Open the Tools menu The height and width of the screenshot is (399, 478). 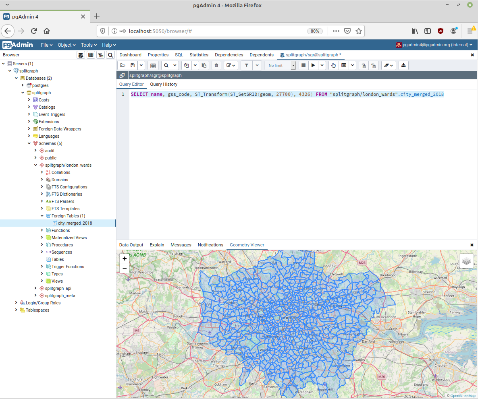89,45
